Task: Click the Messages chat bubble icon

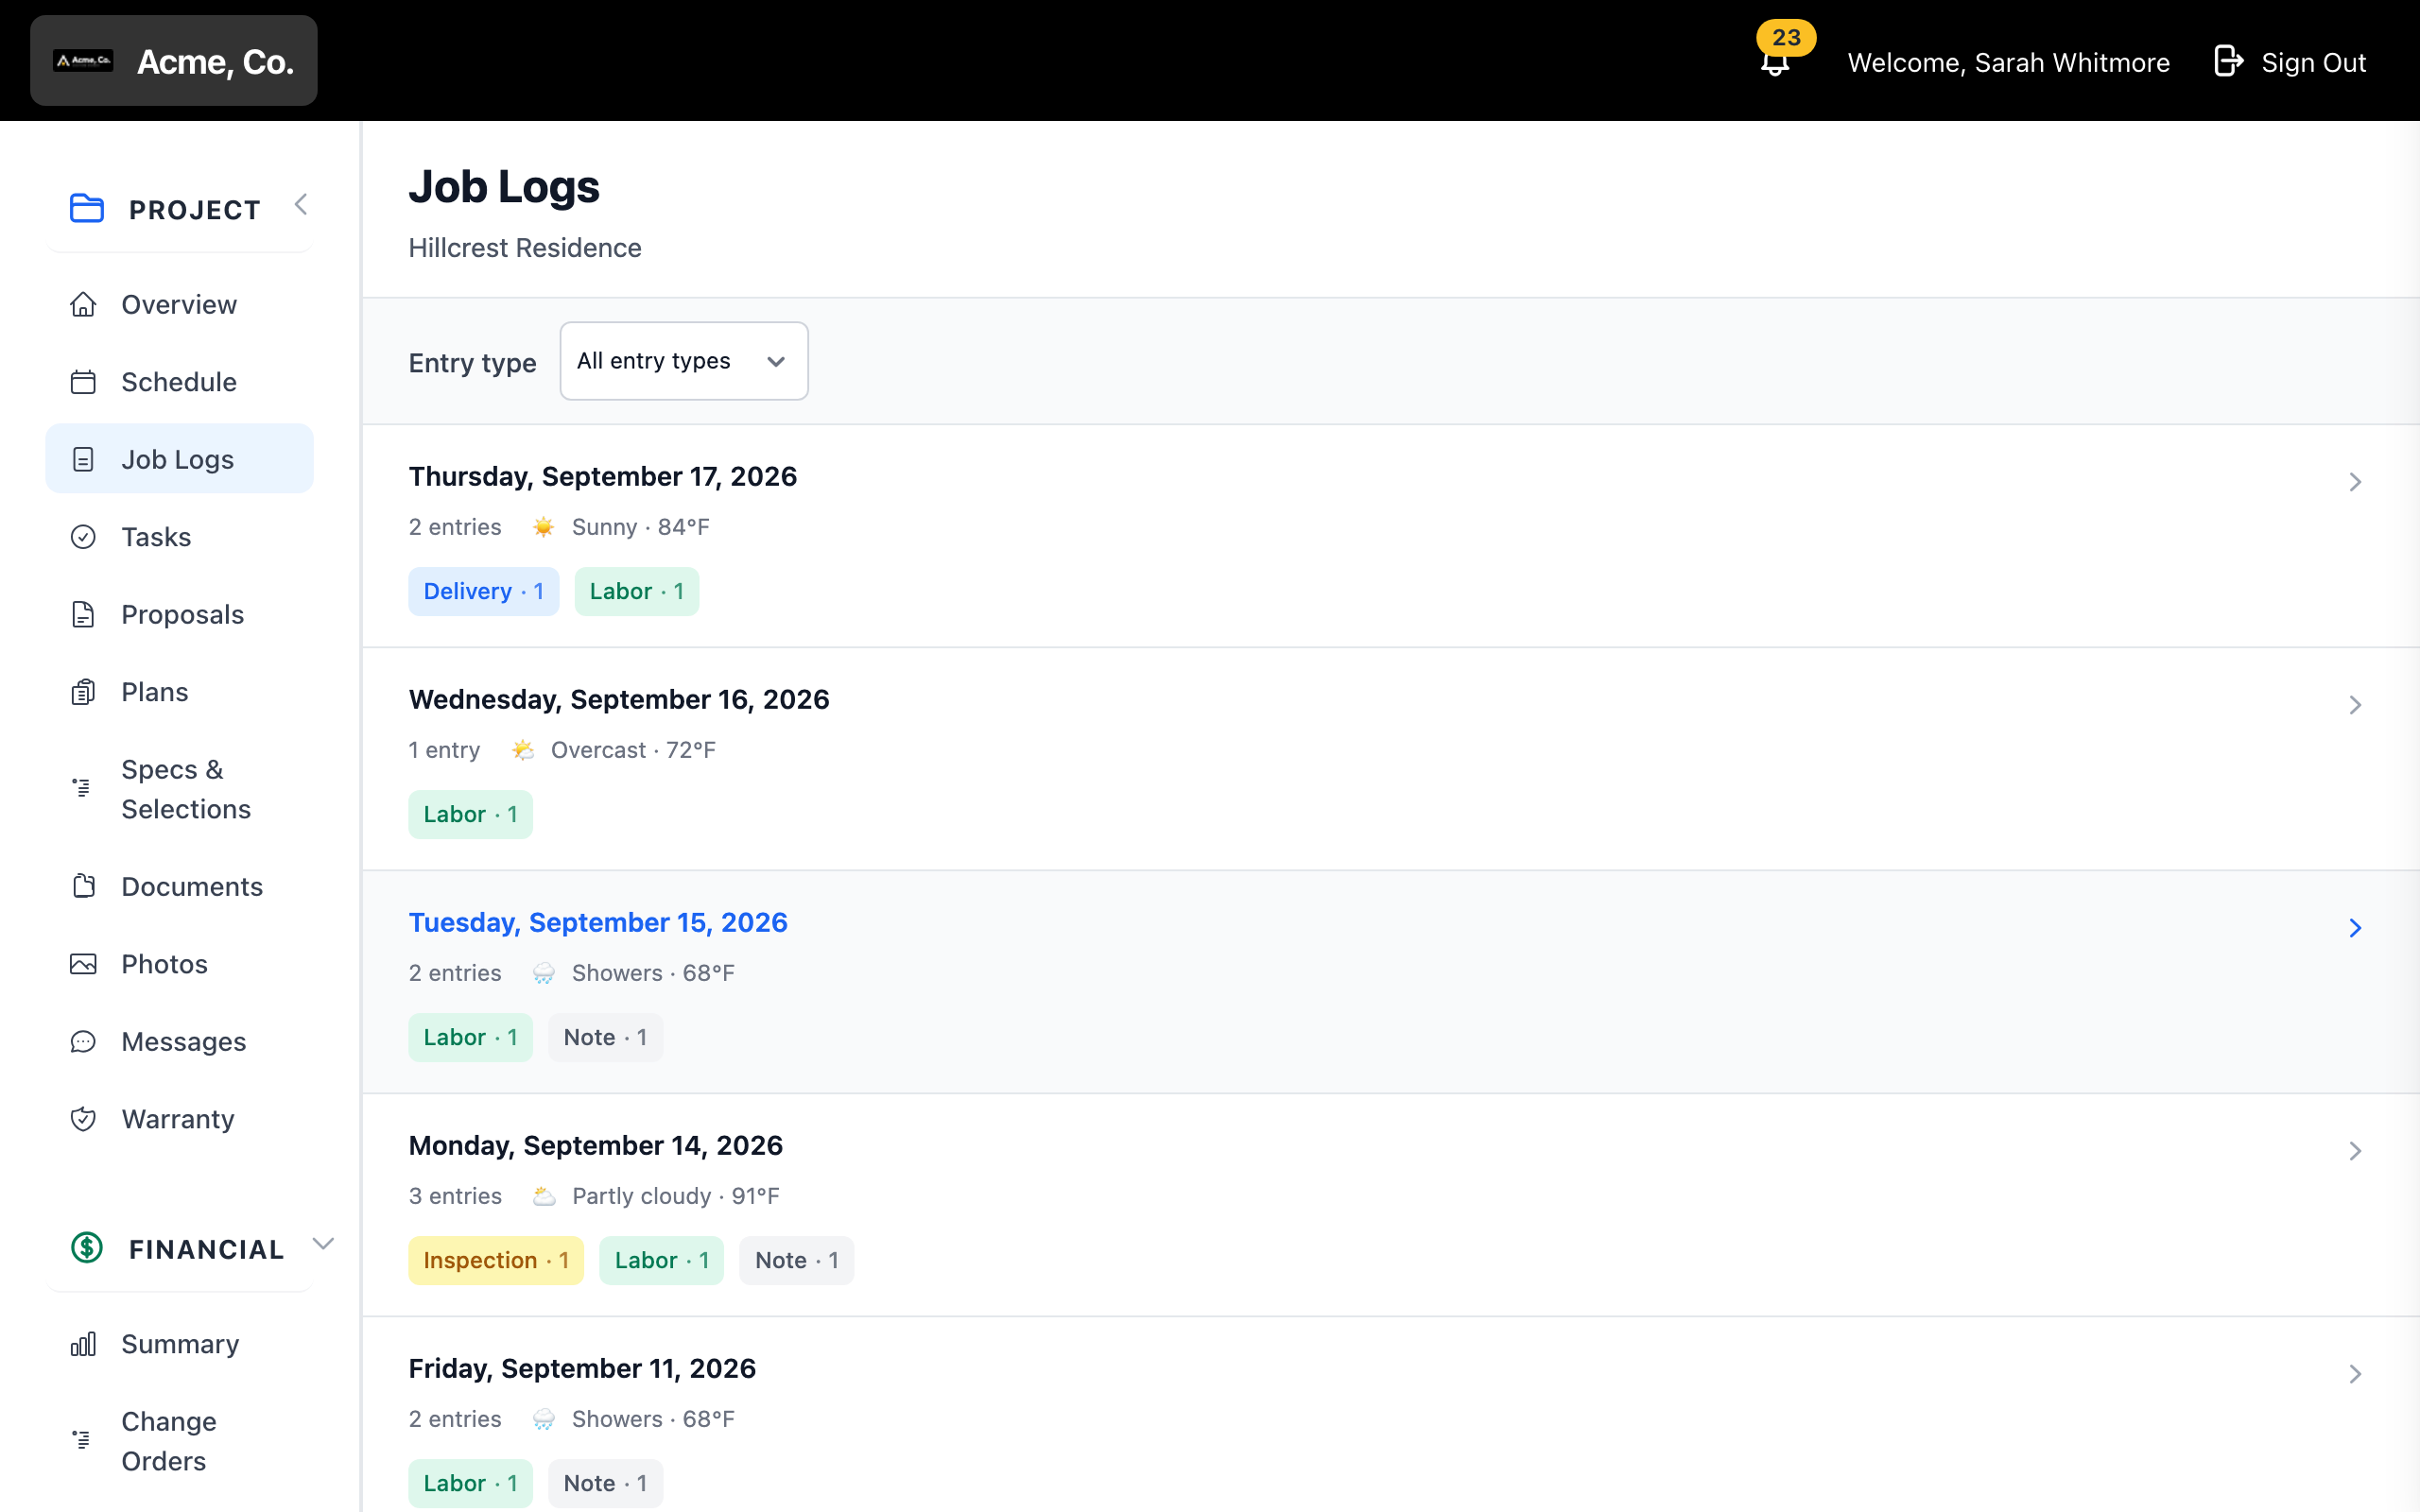Action: 83,1041
